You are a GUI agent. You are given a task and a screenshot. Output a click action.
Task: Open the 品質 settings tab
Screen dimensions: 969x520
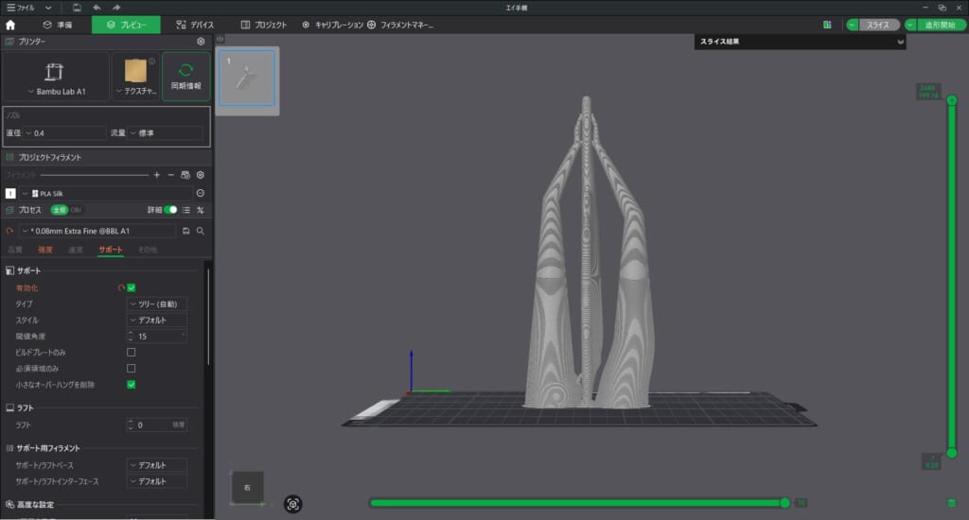tap(15, 250)
